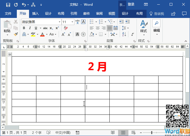Click the numbering list icon
This screenshot has width=190, height=136.
pos(101,22)
